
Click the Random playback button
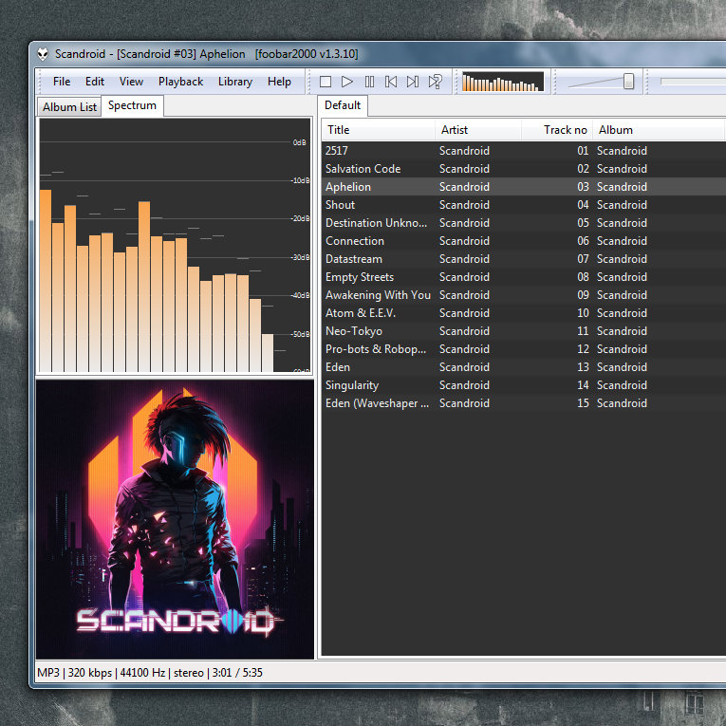pos(436,82)
